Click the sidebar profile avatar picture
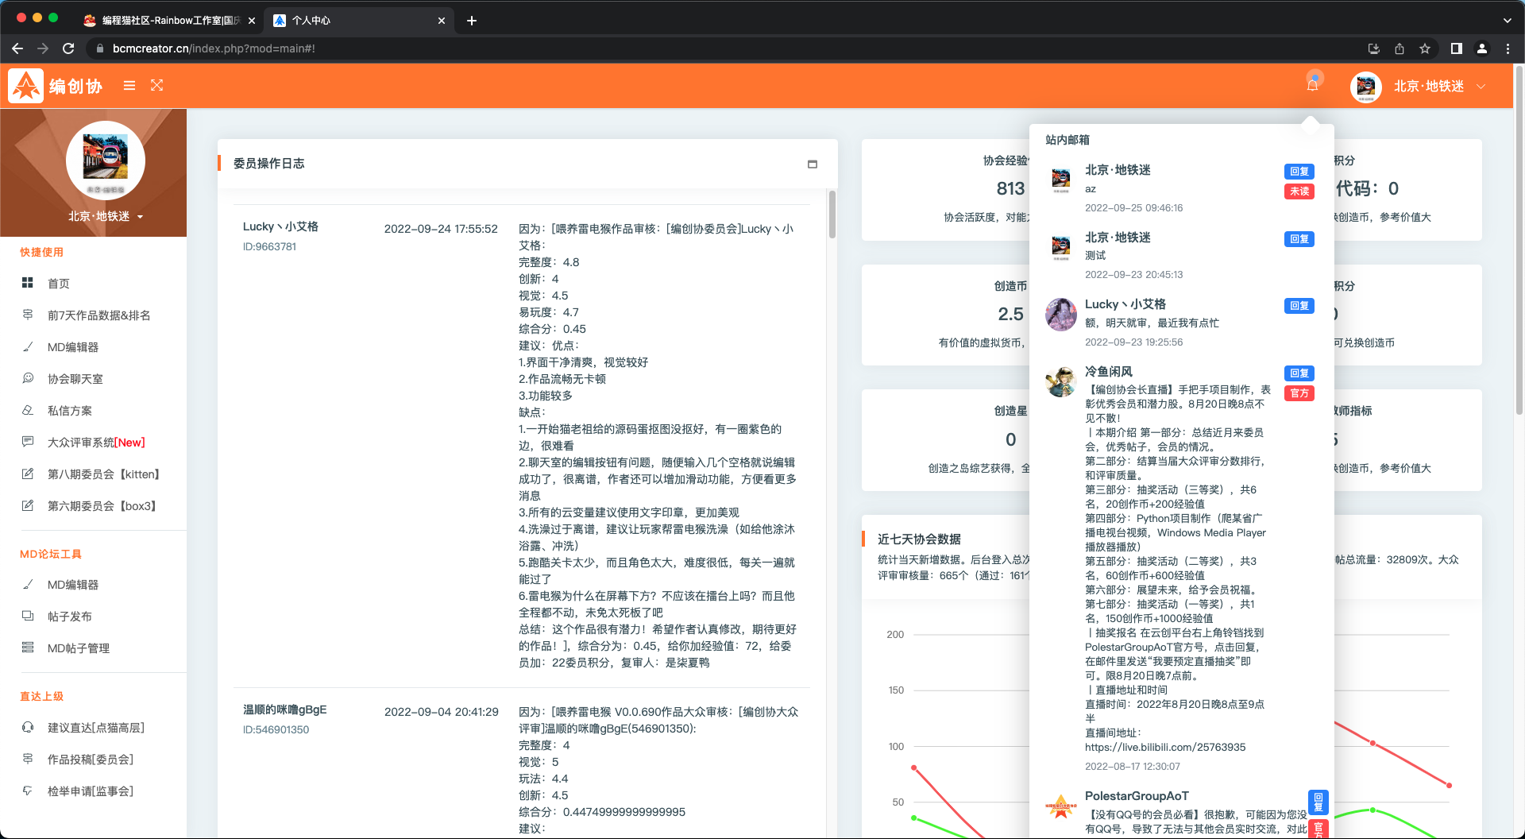The image size is (1525, 839). click(106, 160)
